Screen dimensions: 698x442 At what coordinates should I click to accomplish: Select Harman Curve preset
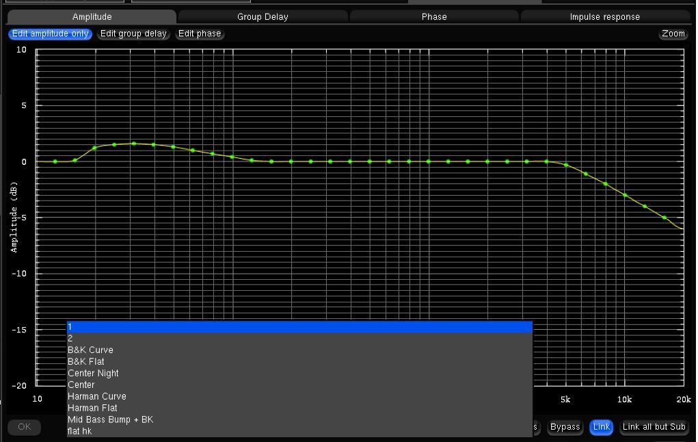click(x=299, y=396)
